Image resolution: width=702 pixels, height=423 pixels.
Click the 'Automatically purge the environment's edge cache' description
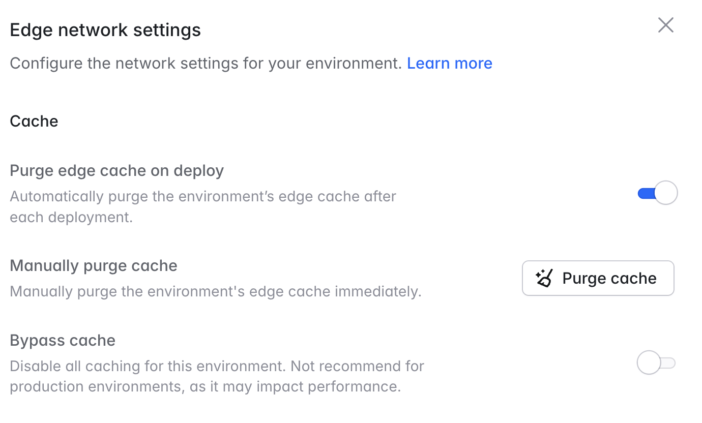(x=203, y=206)
